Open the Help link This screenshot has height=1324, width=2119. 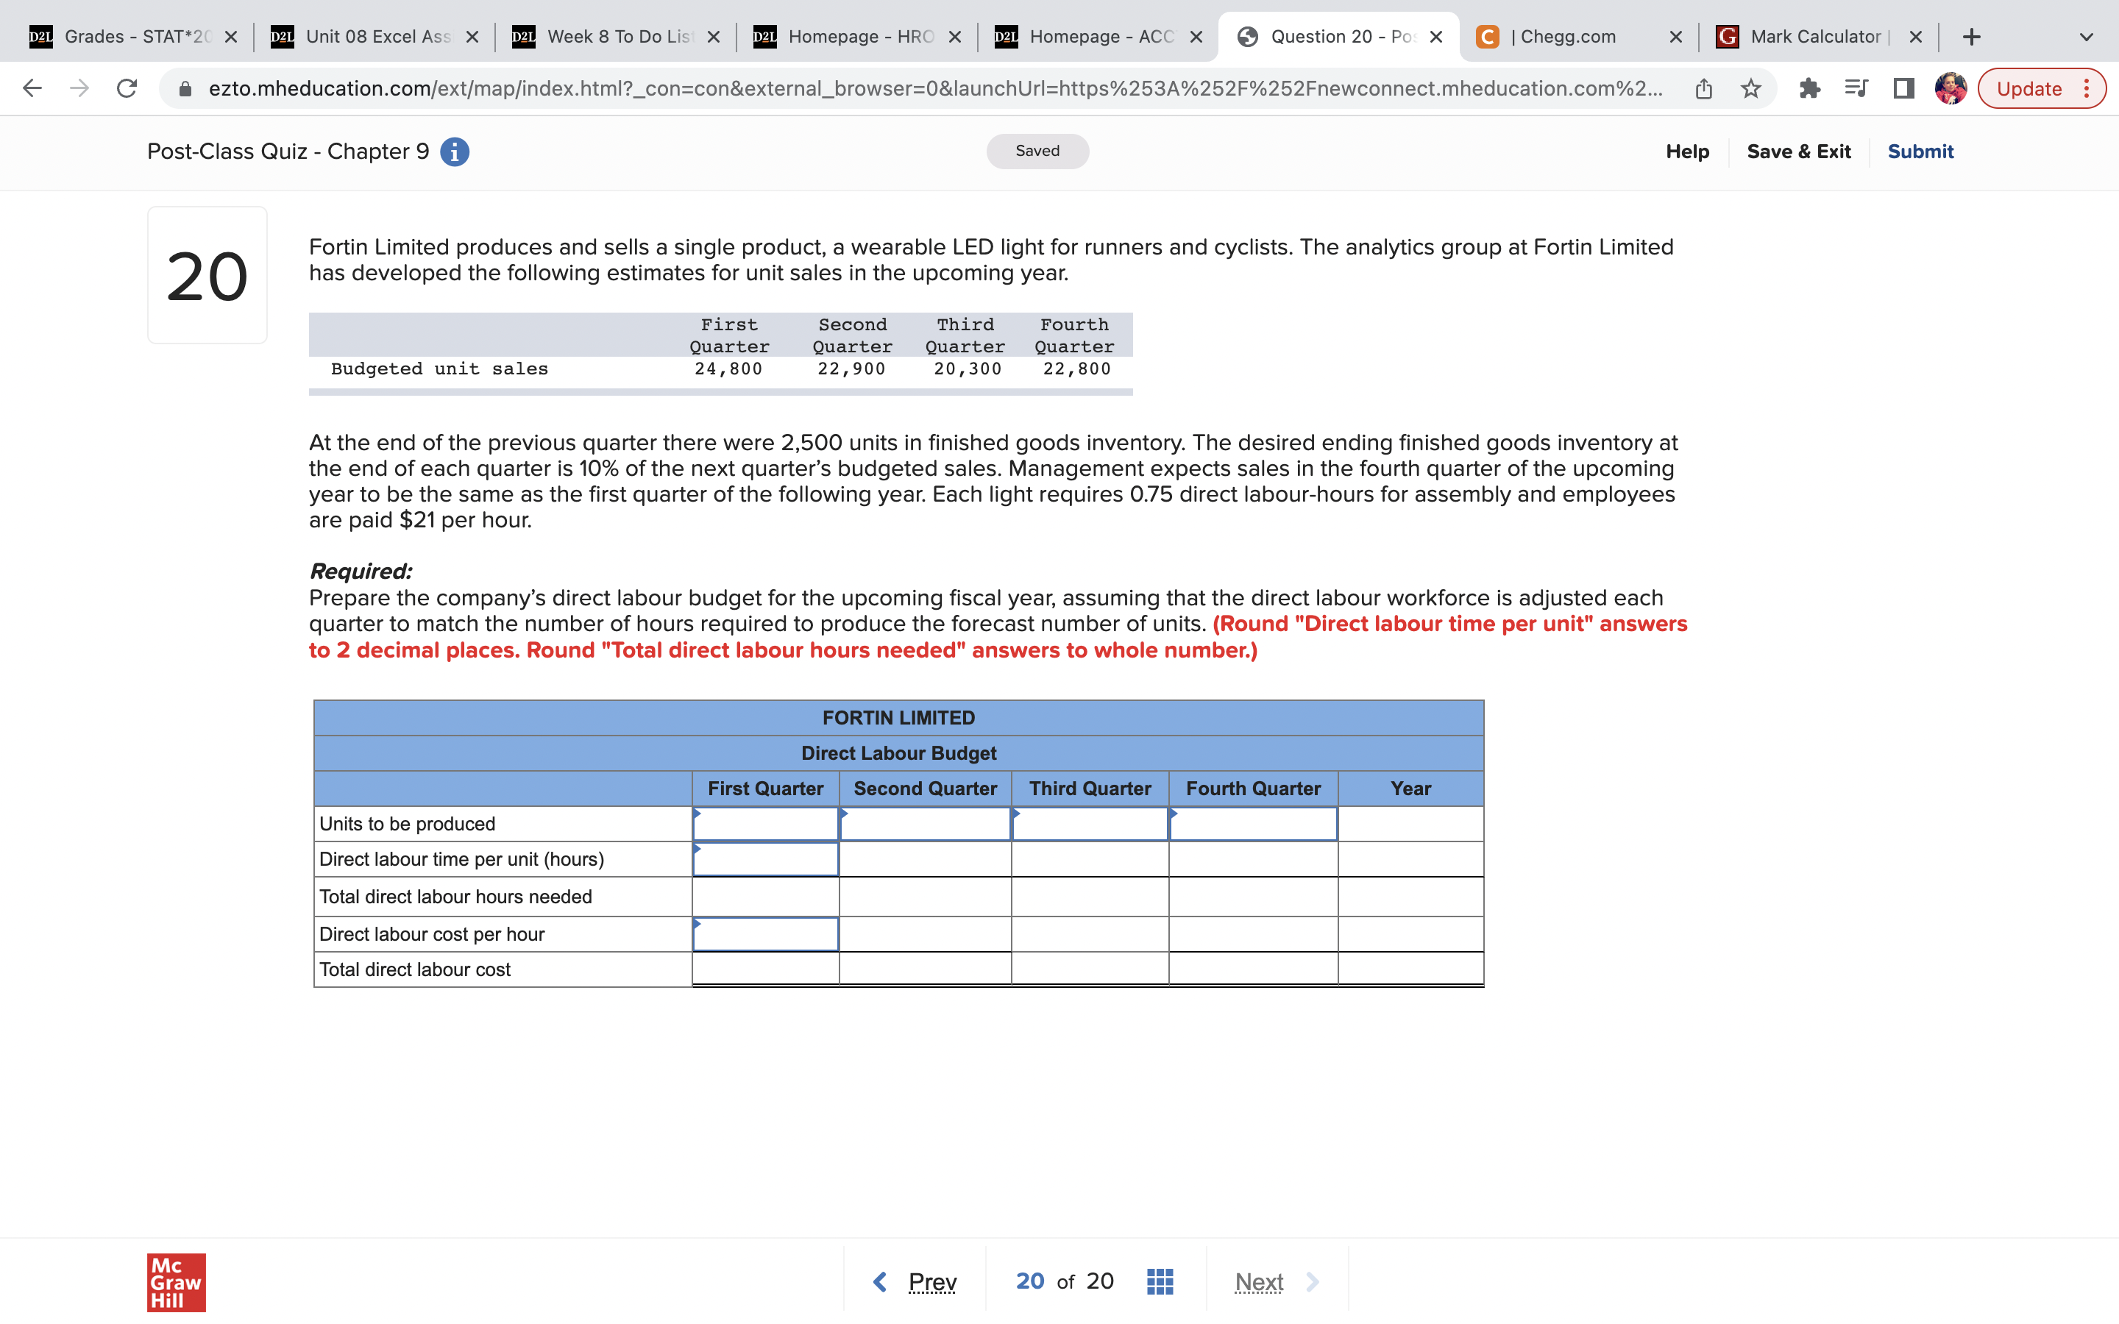click(1687, 151)
